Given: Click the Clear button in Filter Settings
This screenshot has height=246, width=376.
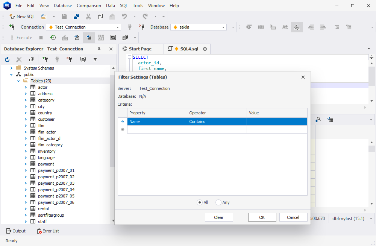Looking at the screenshot, I should (219, 217).
